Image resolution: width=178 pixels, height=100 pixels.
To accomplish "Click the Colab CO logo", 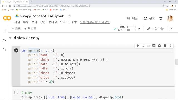I will [7, 18].
